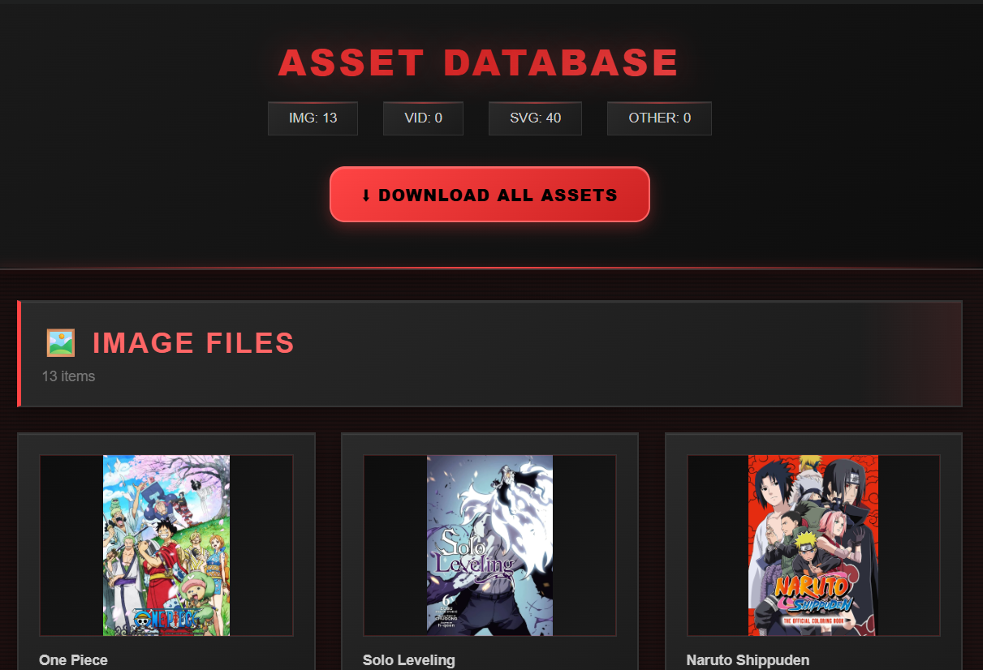Viewport: 983px width, 670px height.
Task: Select the SVG: 40 counter badge
Action: point(535,118)
